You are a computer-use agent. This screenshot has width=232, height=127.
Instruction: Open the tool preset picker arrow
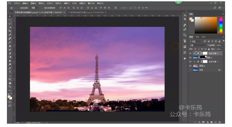point(14,8)
